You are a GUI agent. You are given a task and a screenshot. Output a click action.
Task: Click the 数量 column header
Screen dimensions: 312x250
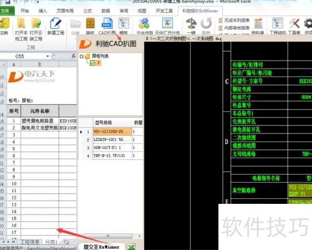tap(138, 122)
